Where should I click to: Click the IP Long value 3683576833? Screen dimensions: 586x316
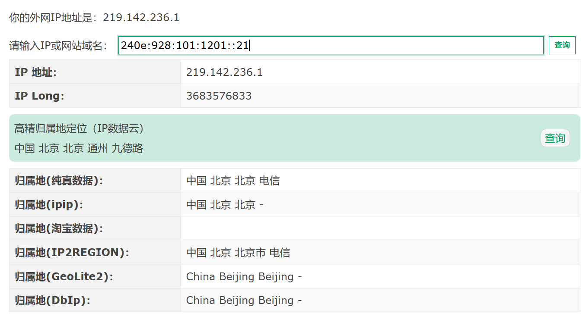coord(219,96)
